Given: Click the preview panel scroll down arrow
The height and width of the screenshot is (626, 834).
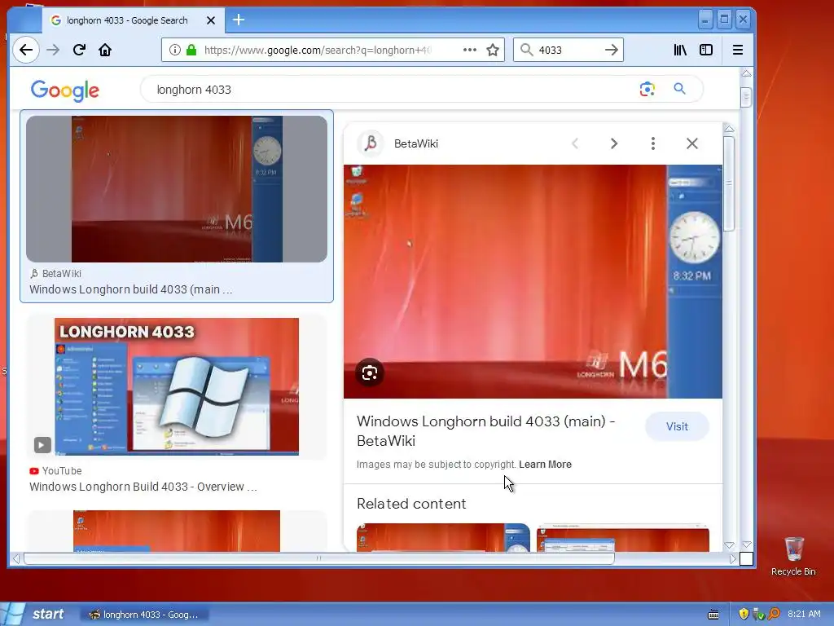Looking at the screenshot, I should [729, 545].
